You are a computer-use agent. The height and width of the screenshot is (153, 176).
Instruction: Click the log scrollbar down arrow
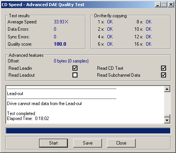click(167, 120)
